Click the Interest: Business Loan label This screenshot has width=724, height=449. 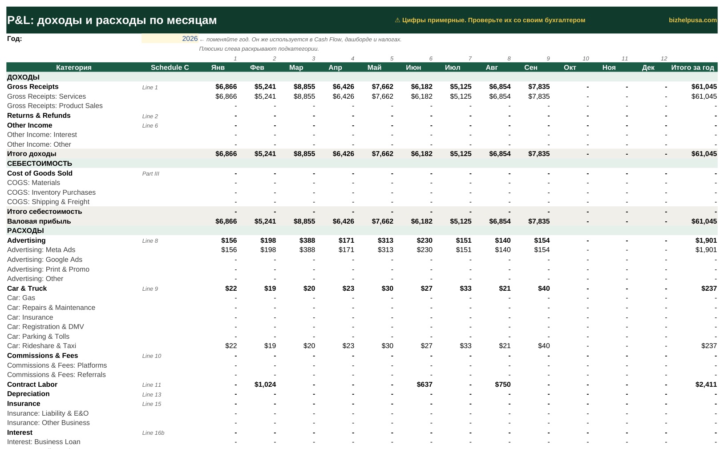(x=44, y=442)
